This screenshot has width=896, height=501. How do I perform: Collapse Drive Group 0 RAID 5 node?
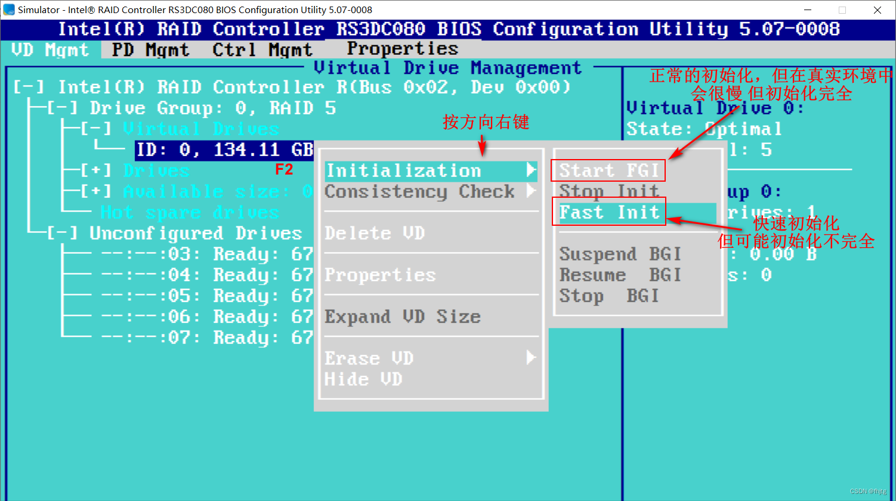coord(63,108)
